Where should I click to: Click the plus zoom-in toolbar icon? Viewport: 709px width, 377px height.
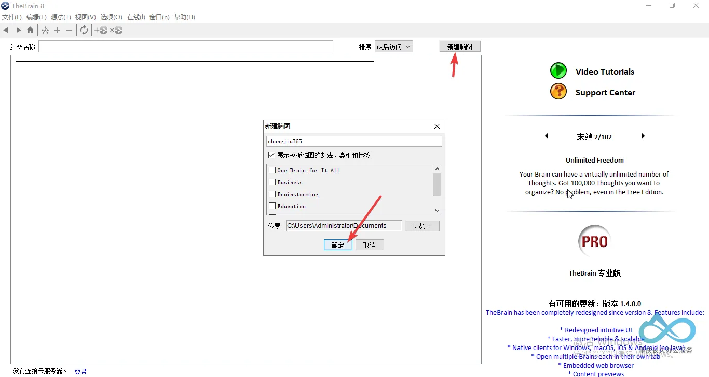57,31
